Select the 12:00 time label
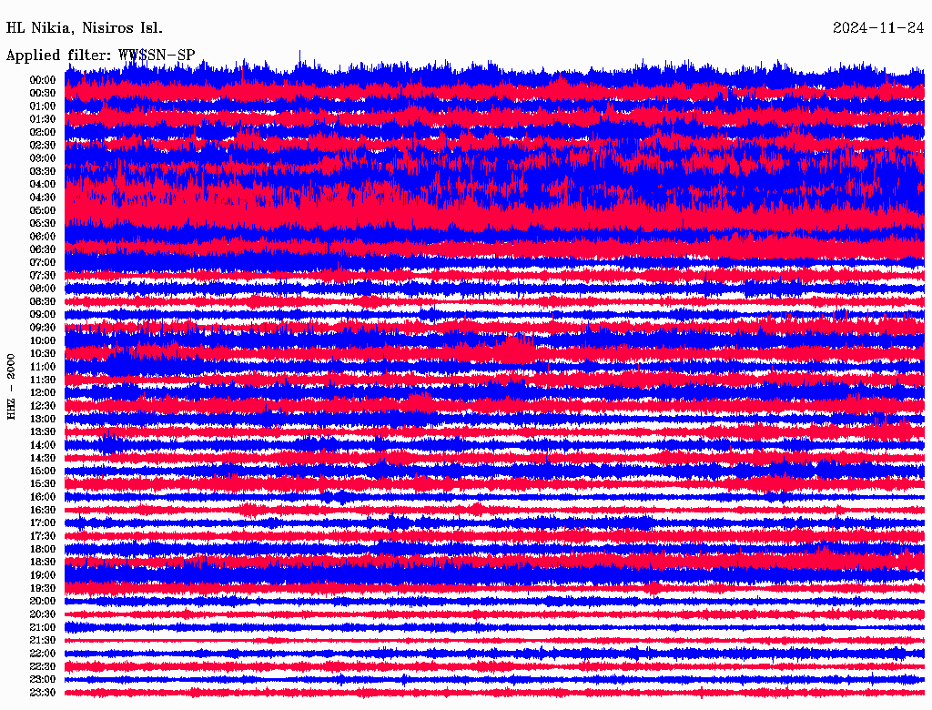The width and height of the screenshot is (932, 710). tap(43, 392)
